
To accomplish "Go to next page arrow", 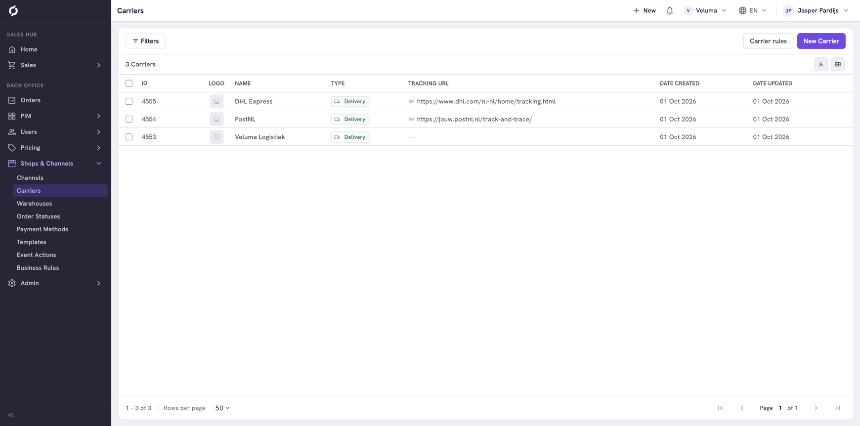I will point(816,408).
